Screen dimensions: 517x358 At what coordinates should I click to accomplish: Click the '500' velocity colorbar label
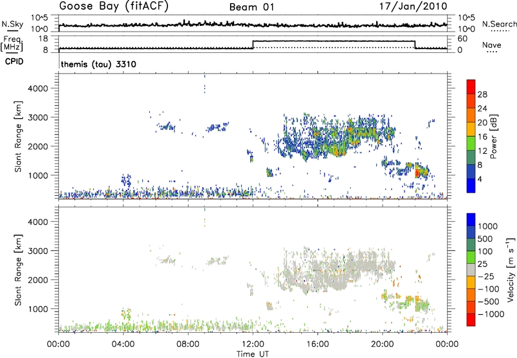point(487,239)
